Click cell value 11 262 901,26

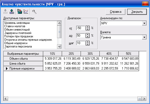129,64
